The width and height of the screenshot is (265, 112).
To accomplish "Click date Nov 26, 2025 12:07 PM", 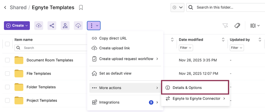I will coord(198,74).
